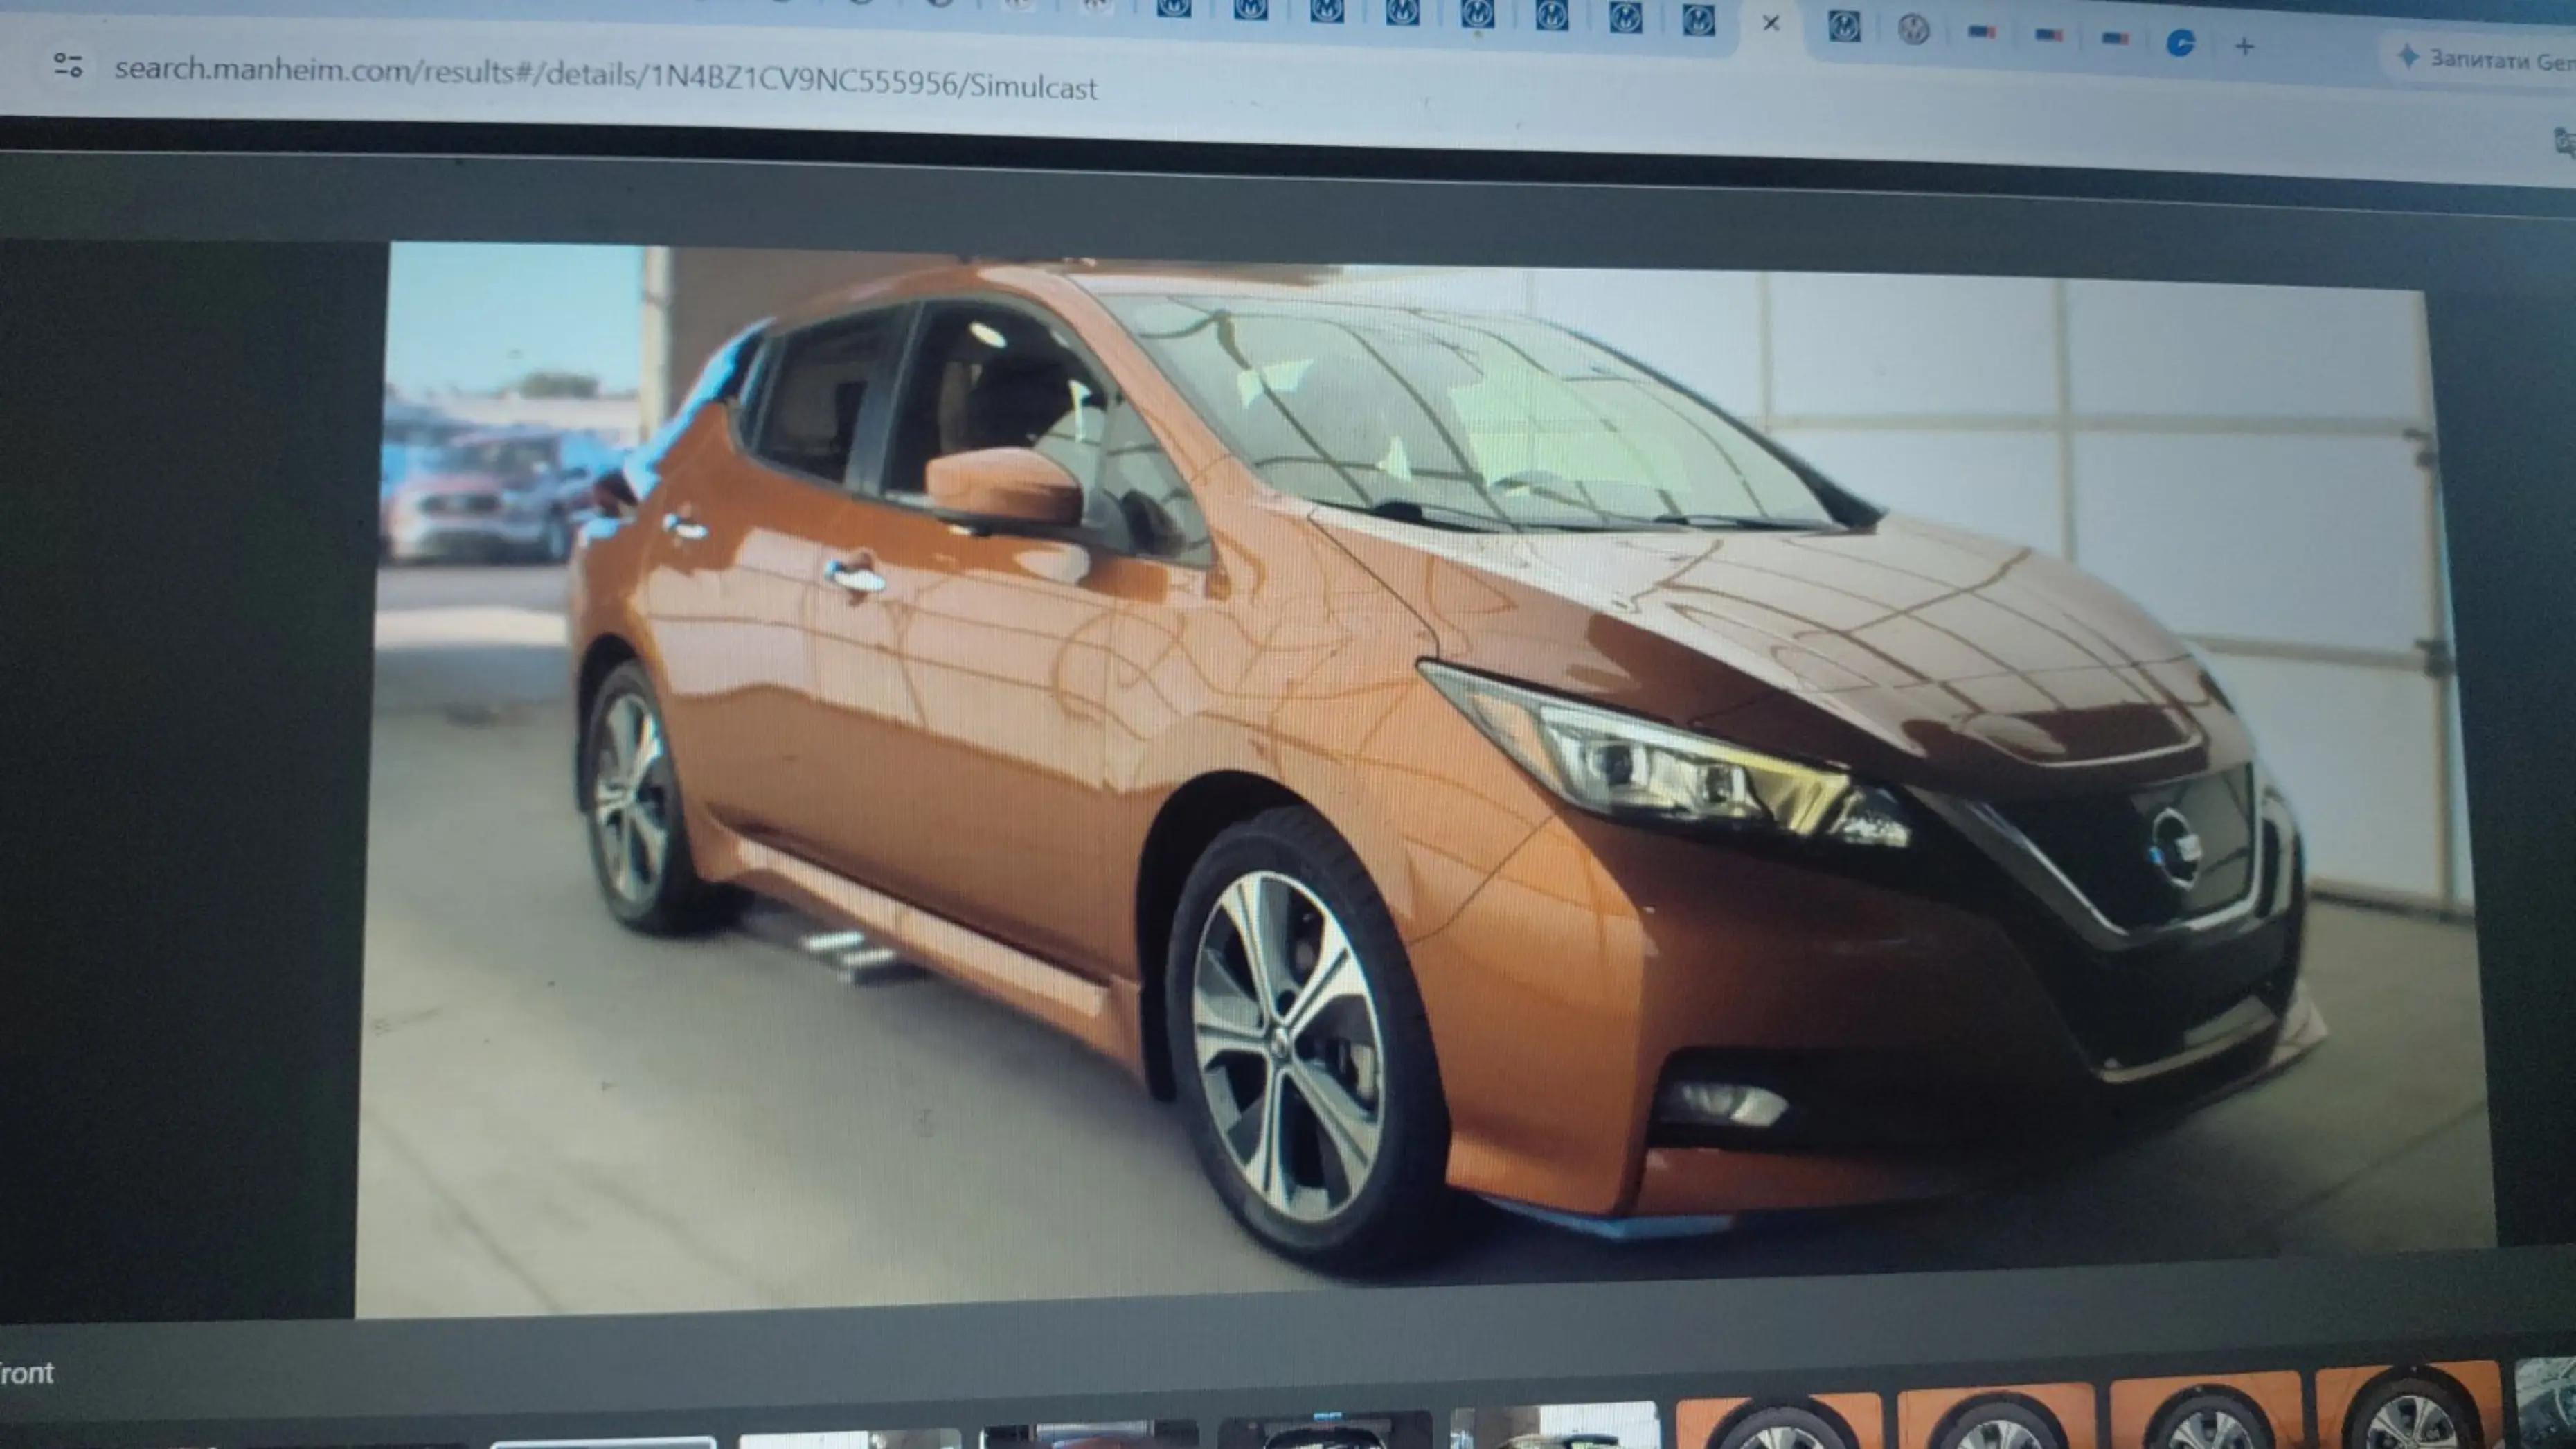Switch to the round Volkswagen-style logo tab
Image resolution: width=2576 pixels, height=1449 pixels.
tap(1913, 30)
